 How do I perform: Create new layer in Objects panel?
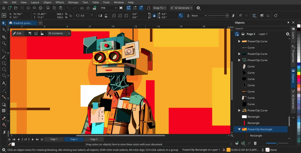(237, 143)
